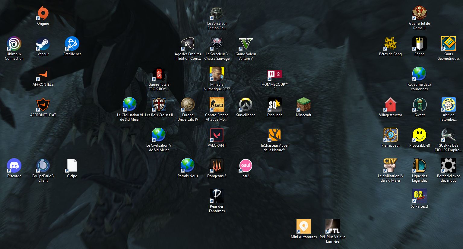463x249 pixels.
Task: Click the Bêtes de Gang icon
Action: (x=391, y=44)
